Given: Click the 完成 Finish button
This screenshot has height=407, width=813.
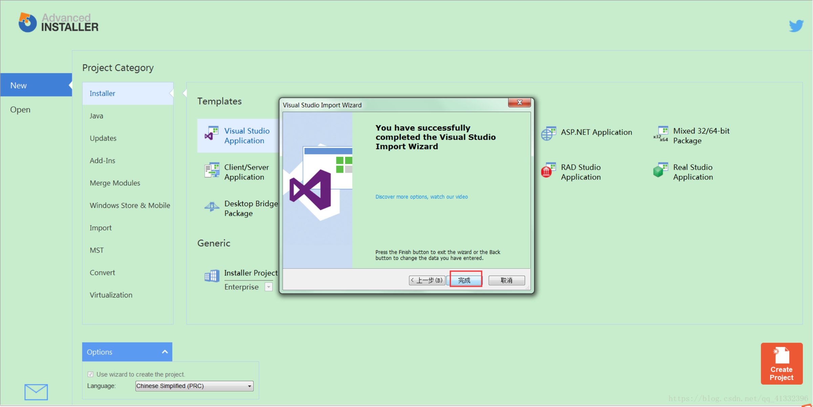Looking at the screenshot, I should pos(465,280).
